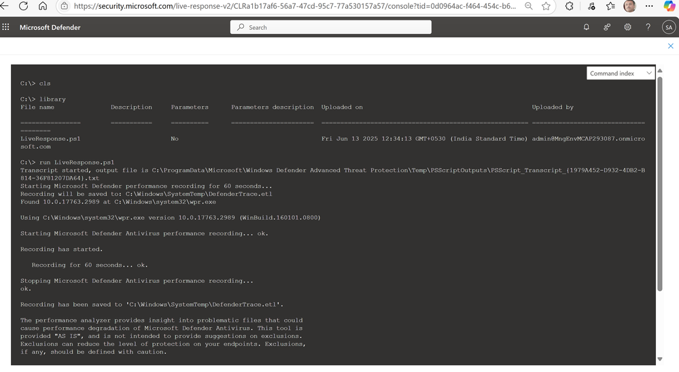Click the 'Description' column header
The width and height of the screenshot is (679, 372).
coord(131,107)
